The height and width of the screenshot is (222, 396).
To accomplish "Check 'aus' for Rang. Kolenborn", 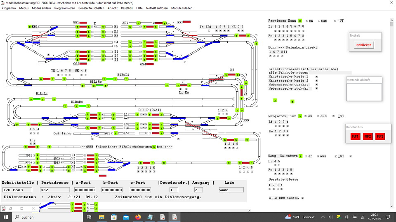I will pyautogui.click(x=318, y=156).
